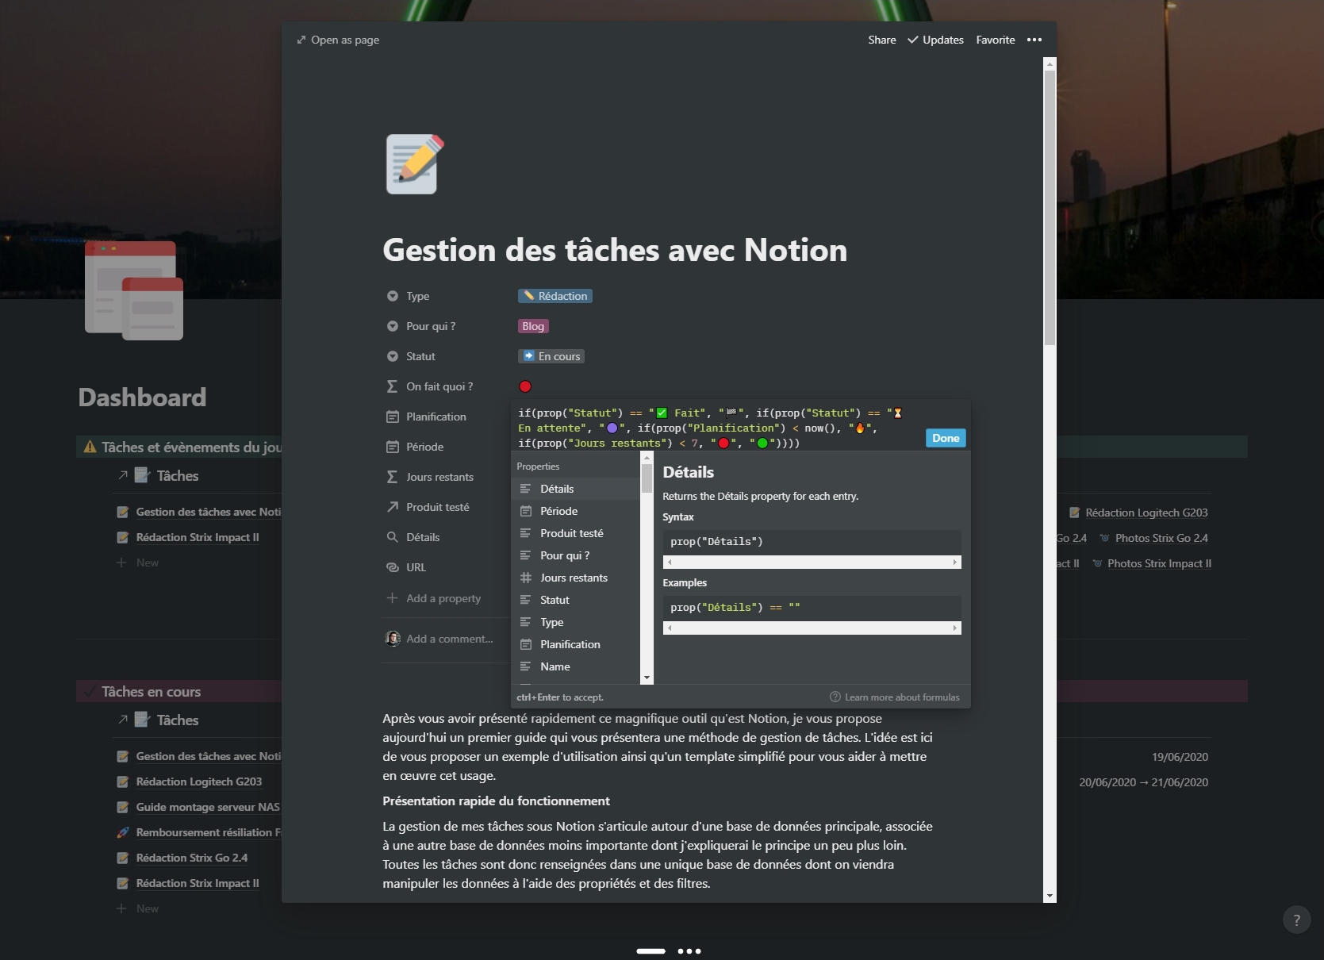
Task: Click the page scrollbar up arrow
Action: click(1050, 63)
